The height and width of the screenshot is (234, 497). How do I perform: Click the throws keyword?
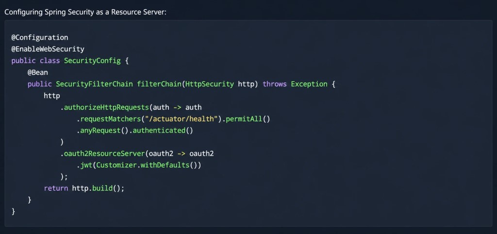275,84
